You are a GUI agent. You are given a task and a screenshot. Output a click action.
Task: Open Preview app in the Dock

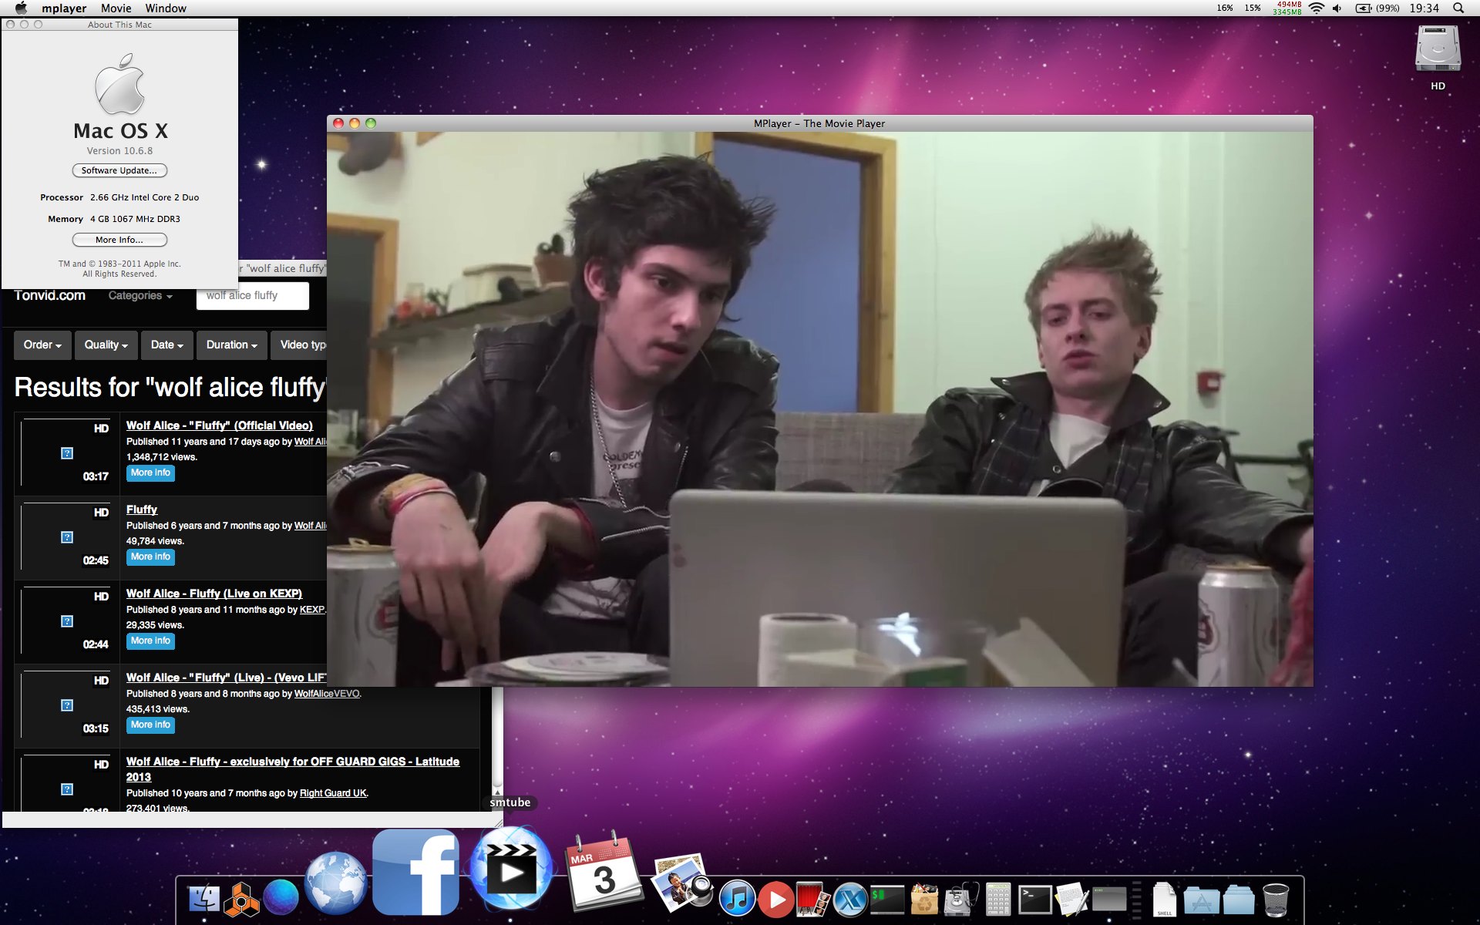pos(680,883)
